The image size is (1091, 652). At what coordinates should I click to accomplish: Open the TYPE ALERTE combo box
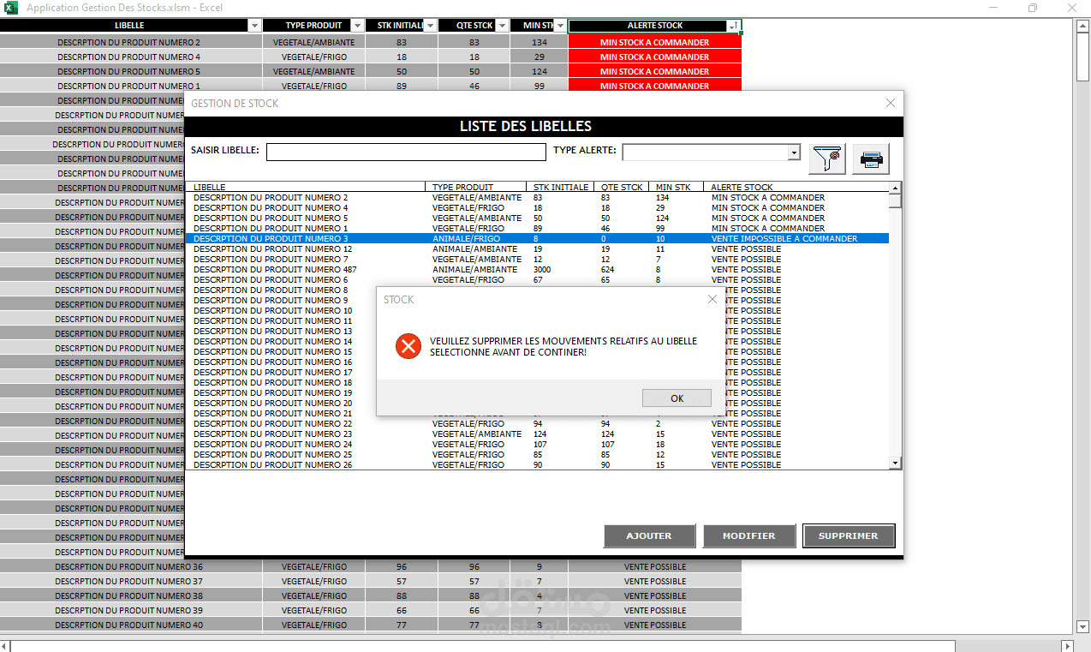point(794,153)
